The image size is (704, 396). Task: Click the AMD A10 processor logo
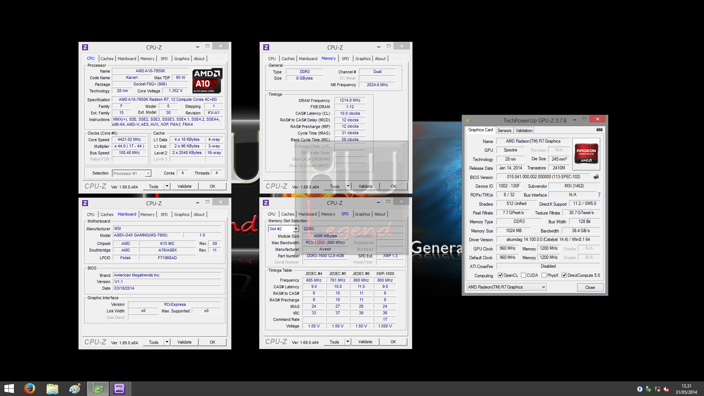pyautogui.click(x=207, y=81)
